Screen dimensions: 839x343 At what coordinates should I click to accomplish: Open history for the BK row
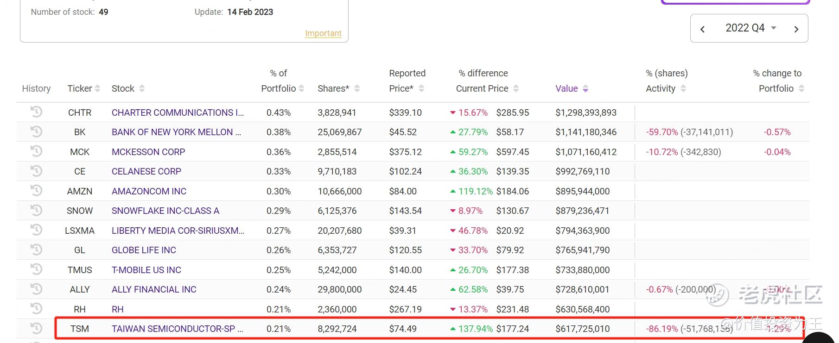pyautogui.click(x=36, y=132)
